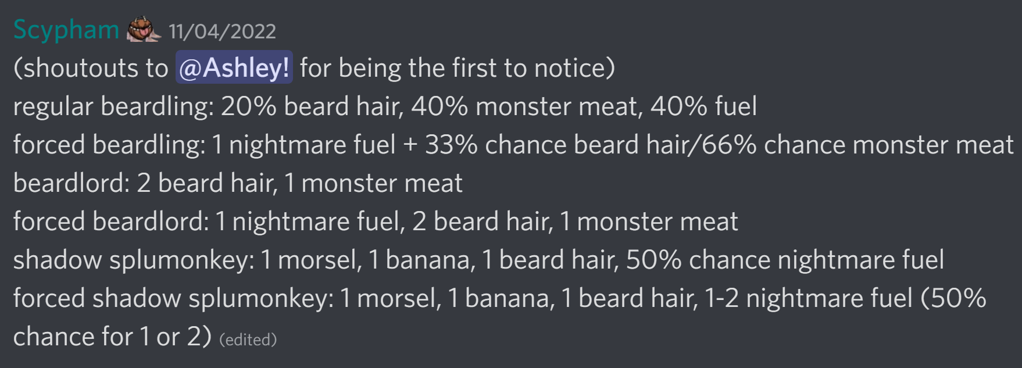Click the text "50% chance nightmare fuel"
This screenshot has width=1022, height=368.
(785, 260)
